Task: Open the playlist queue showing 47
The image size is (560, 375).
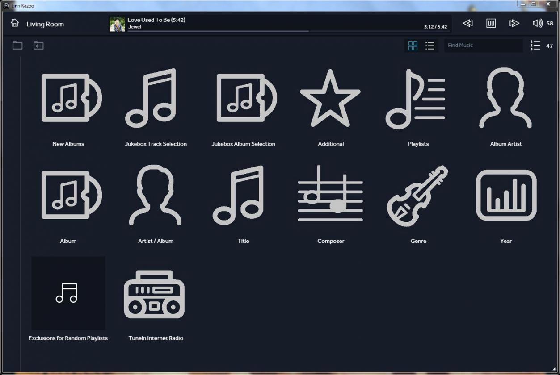Action: click(535, 46)
